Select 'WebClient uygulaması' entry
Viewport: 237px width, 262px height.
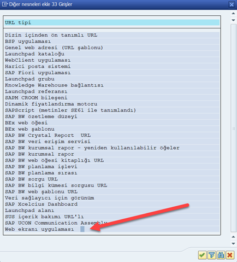[x=112, y=60]
